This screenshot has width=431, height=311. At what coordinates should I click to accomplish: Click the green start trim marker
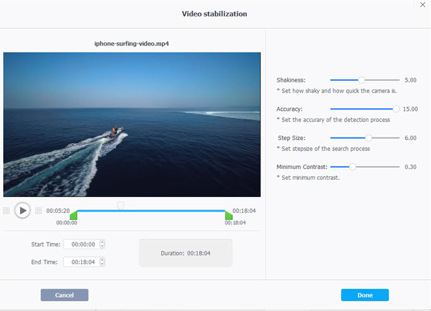tap(74, 215)
